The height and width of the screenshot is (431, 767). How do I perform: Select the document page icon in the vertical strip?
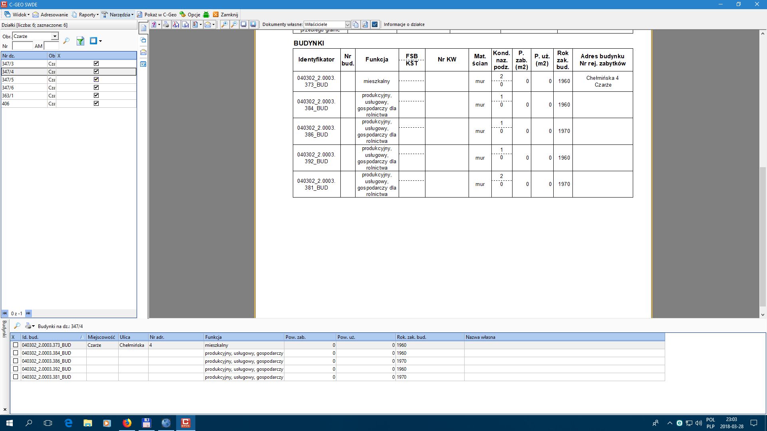[x=143, y=28]
